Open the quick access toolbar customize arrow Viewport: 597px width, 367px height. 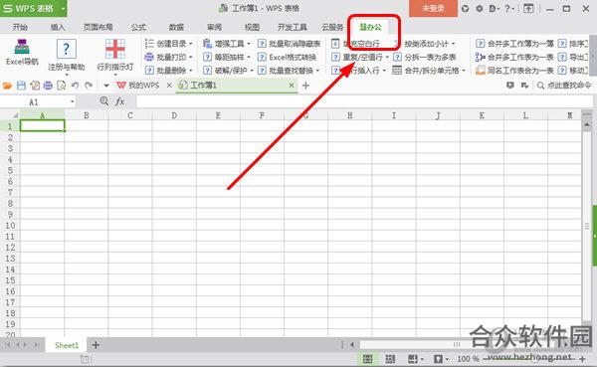tap(106, 86)
